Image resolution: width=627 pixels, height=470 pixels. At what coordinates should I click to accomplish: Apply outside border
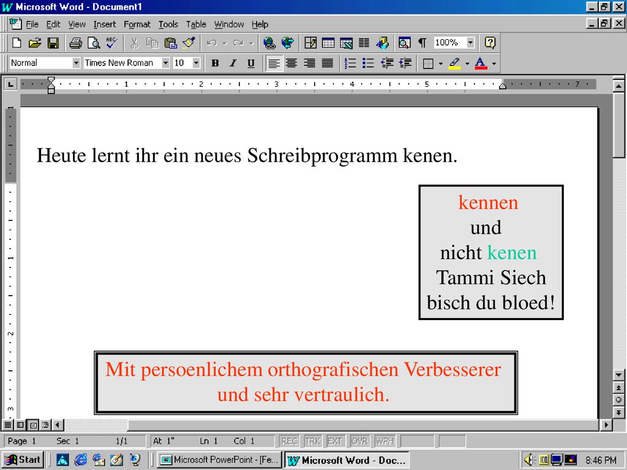pos(428,63)
